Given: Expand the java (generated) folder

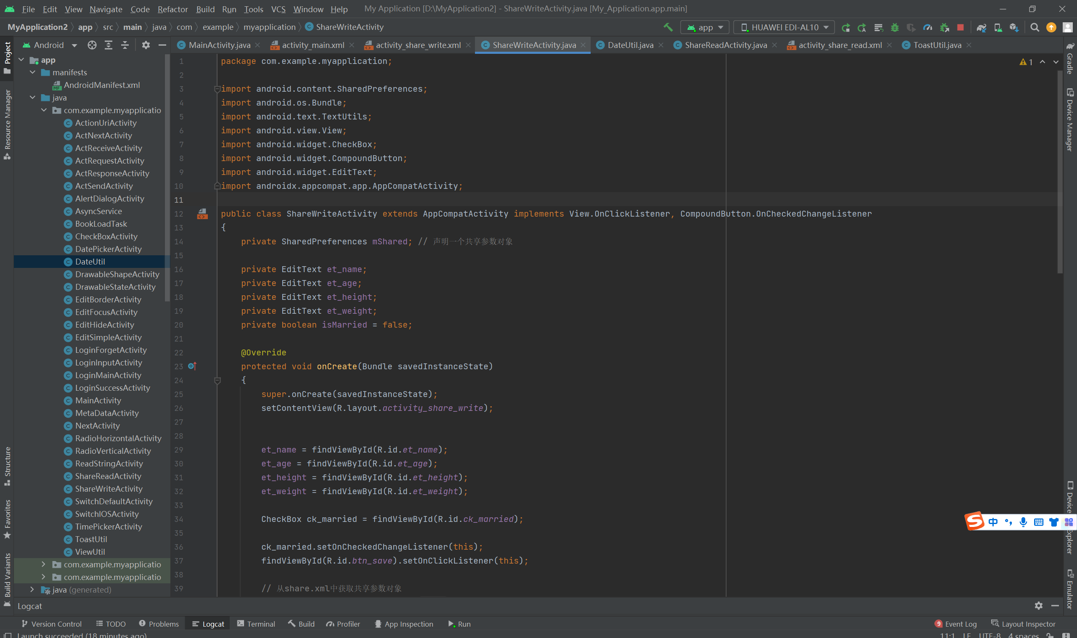Looking at the screenshot, I should click(x=32, y=589).
